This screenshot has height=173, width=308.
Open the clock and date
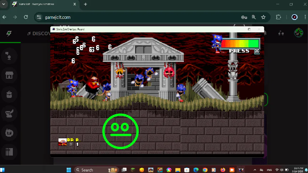pyautogui.click(x=298, y=170)
